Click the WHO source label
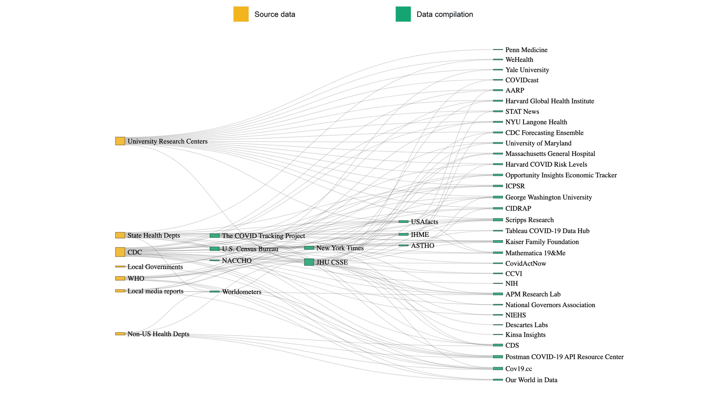The height and width of the screenshot is (399, 724). pos(136,279)
